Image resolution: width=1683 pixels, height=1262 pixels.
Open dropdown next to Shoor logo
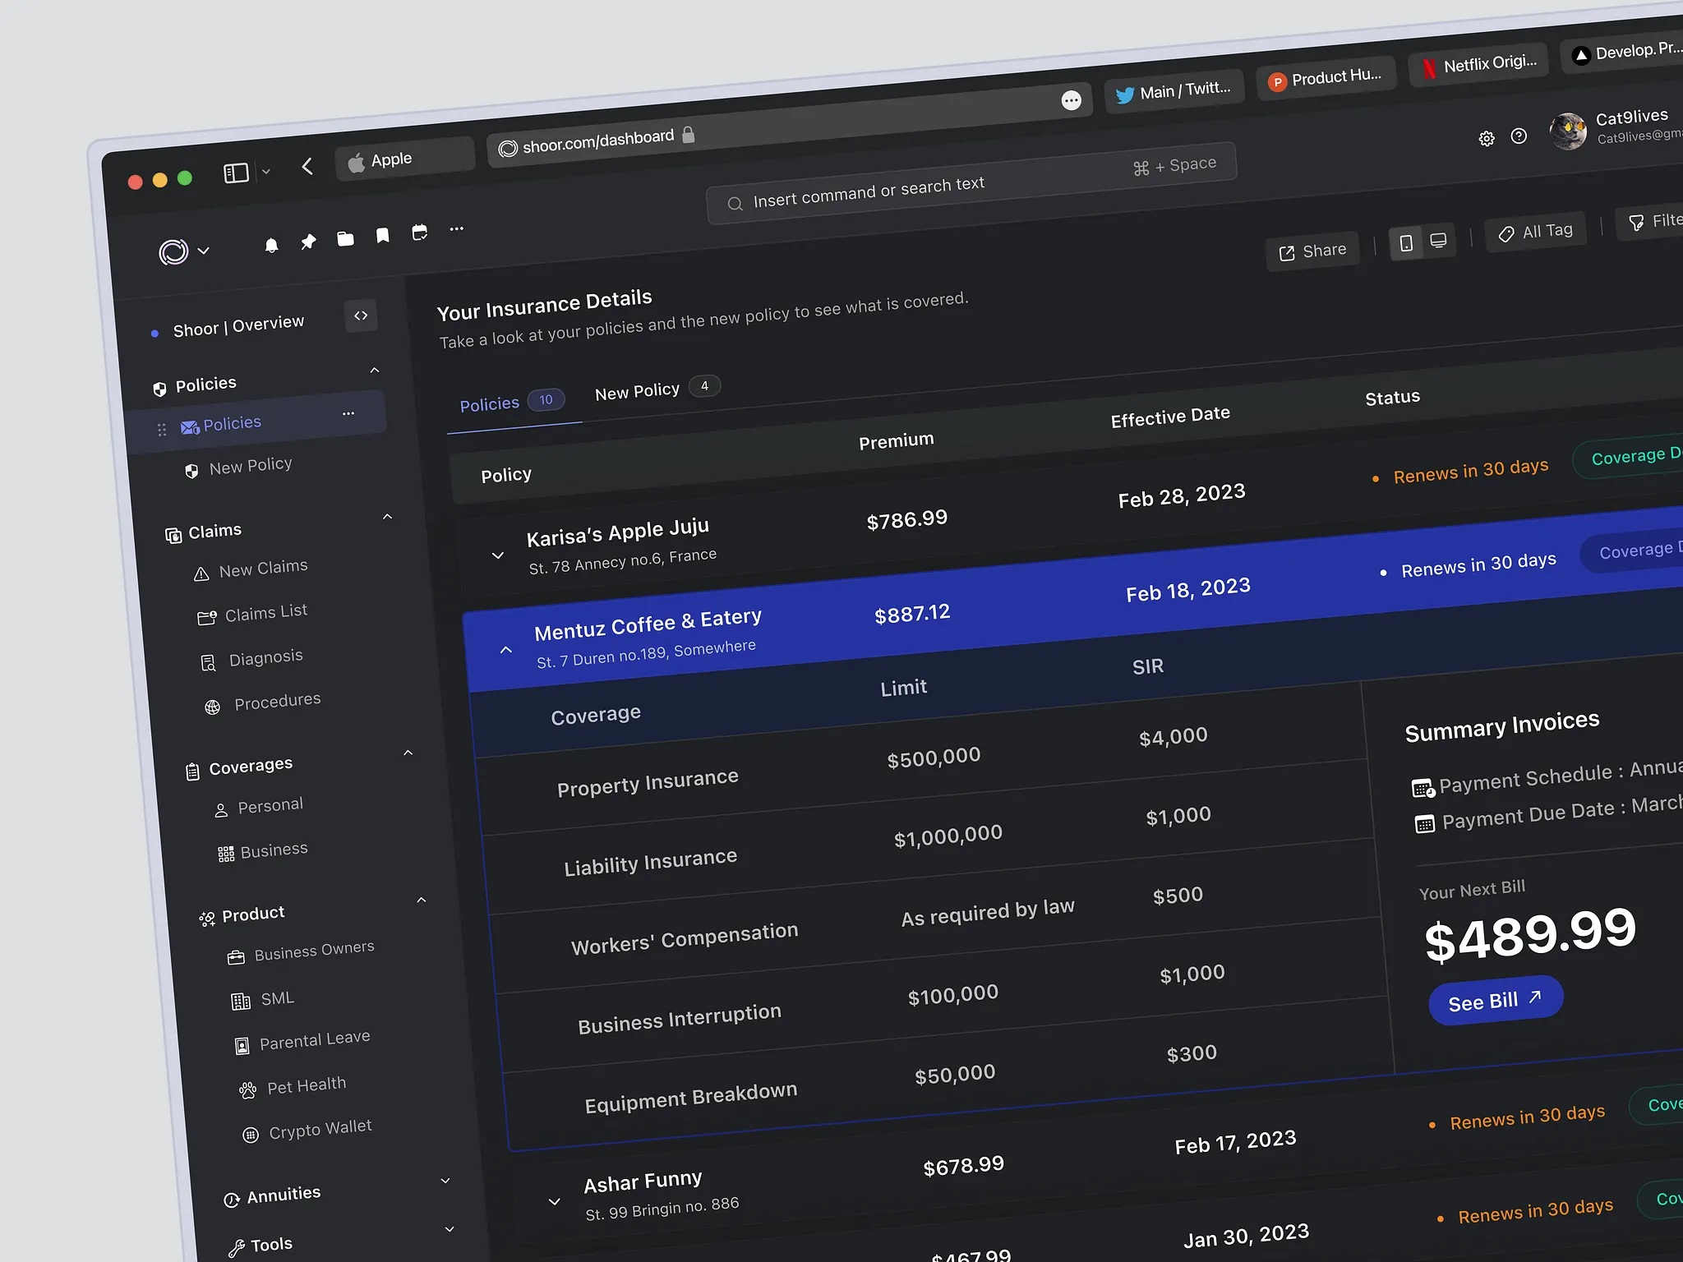[x=204, y=251]
